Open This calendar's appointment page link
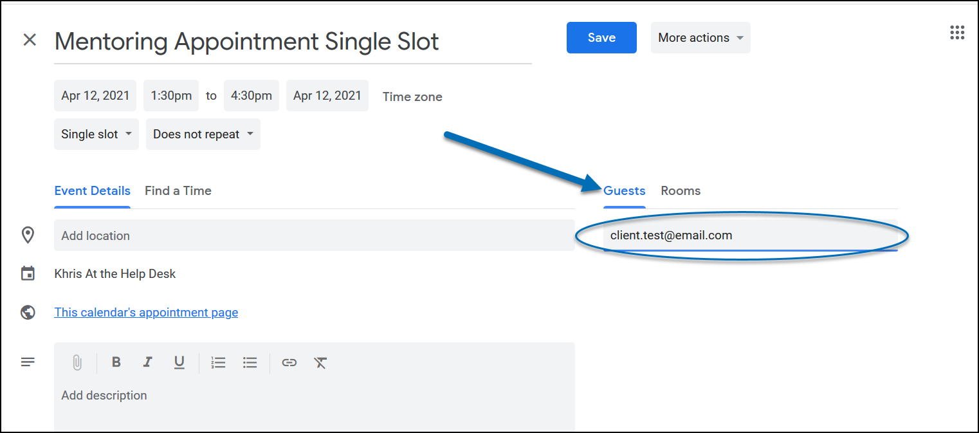This screenshot has width=979, height=433. coord(146,313)
